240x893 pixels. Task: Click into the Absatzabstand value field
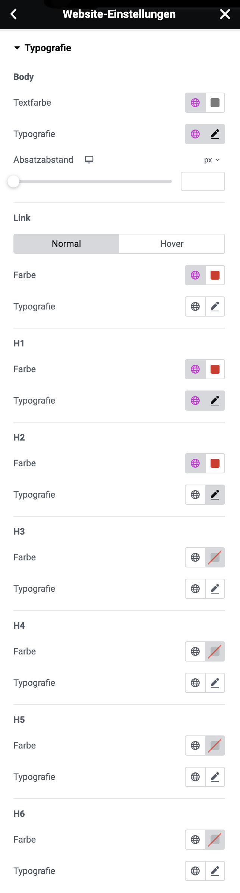203,181
